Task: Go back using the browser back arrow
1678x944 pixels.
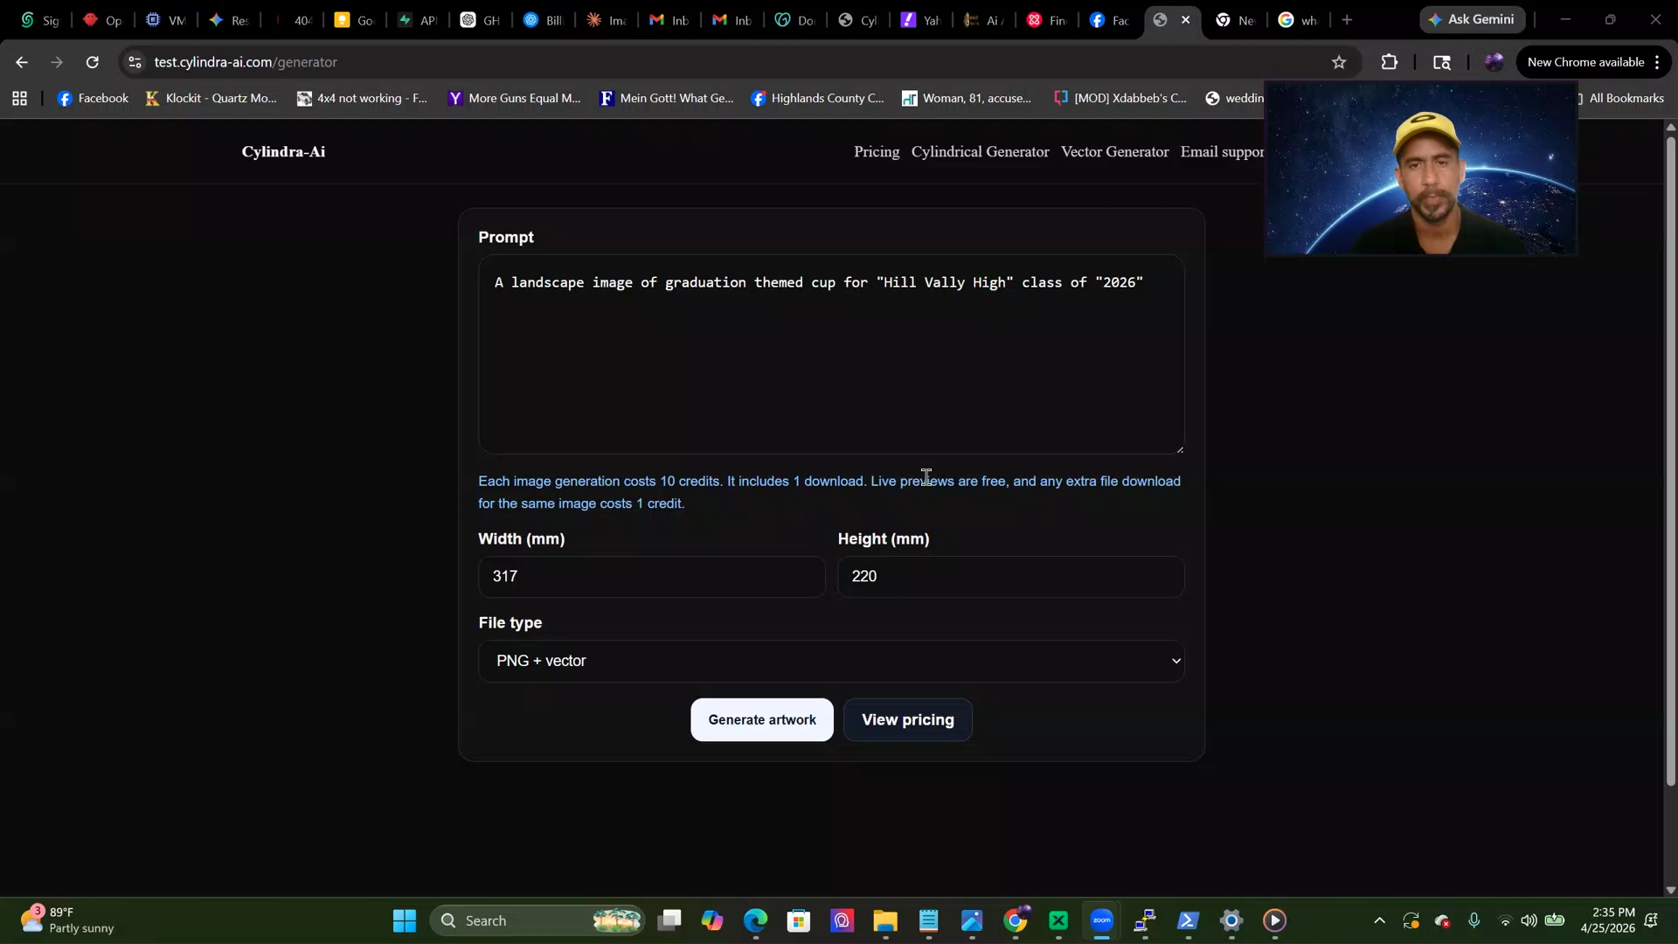Action: pos(22,62)
